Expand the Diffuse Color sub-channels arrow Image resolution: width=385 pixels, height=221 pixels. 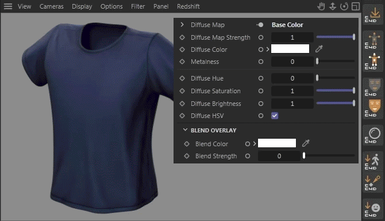click(x=268, y=49)
